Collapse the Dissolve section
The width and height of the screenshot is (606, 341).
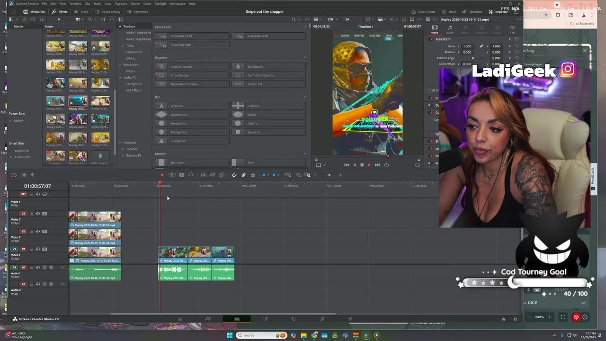click(305, 58)
